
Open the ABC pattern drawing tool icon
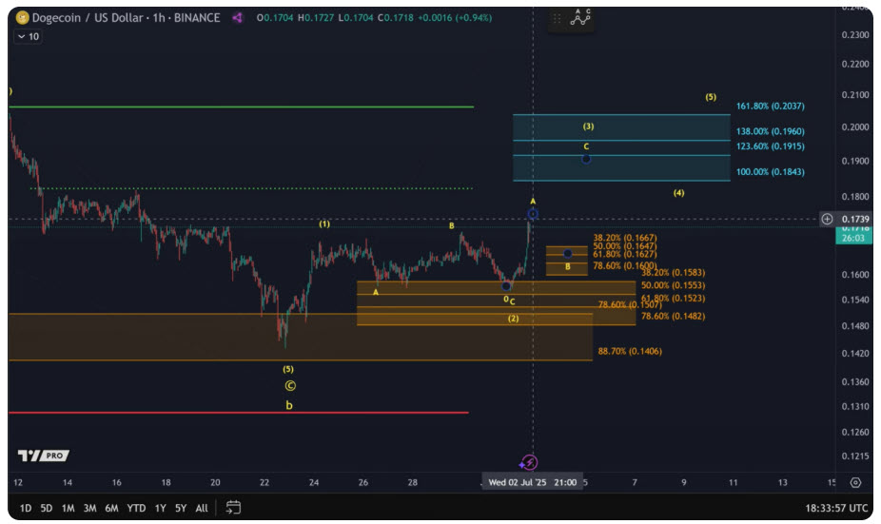click(580, 18)
